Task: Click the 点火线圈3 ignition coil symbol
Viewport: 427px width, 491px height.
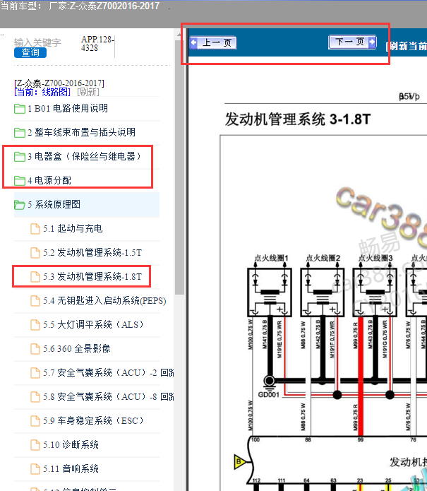Action: click(x=375, y=292)
